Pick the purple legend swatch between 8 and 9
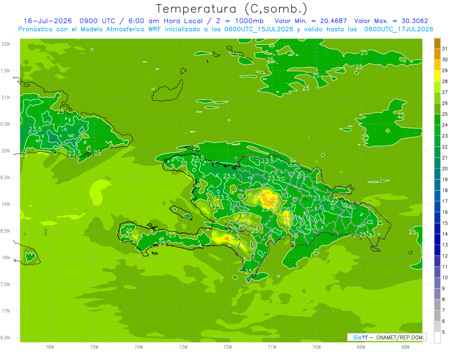Screen dimensions: 455x352 437,294
